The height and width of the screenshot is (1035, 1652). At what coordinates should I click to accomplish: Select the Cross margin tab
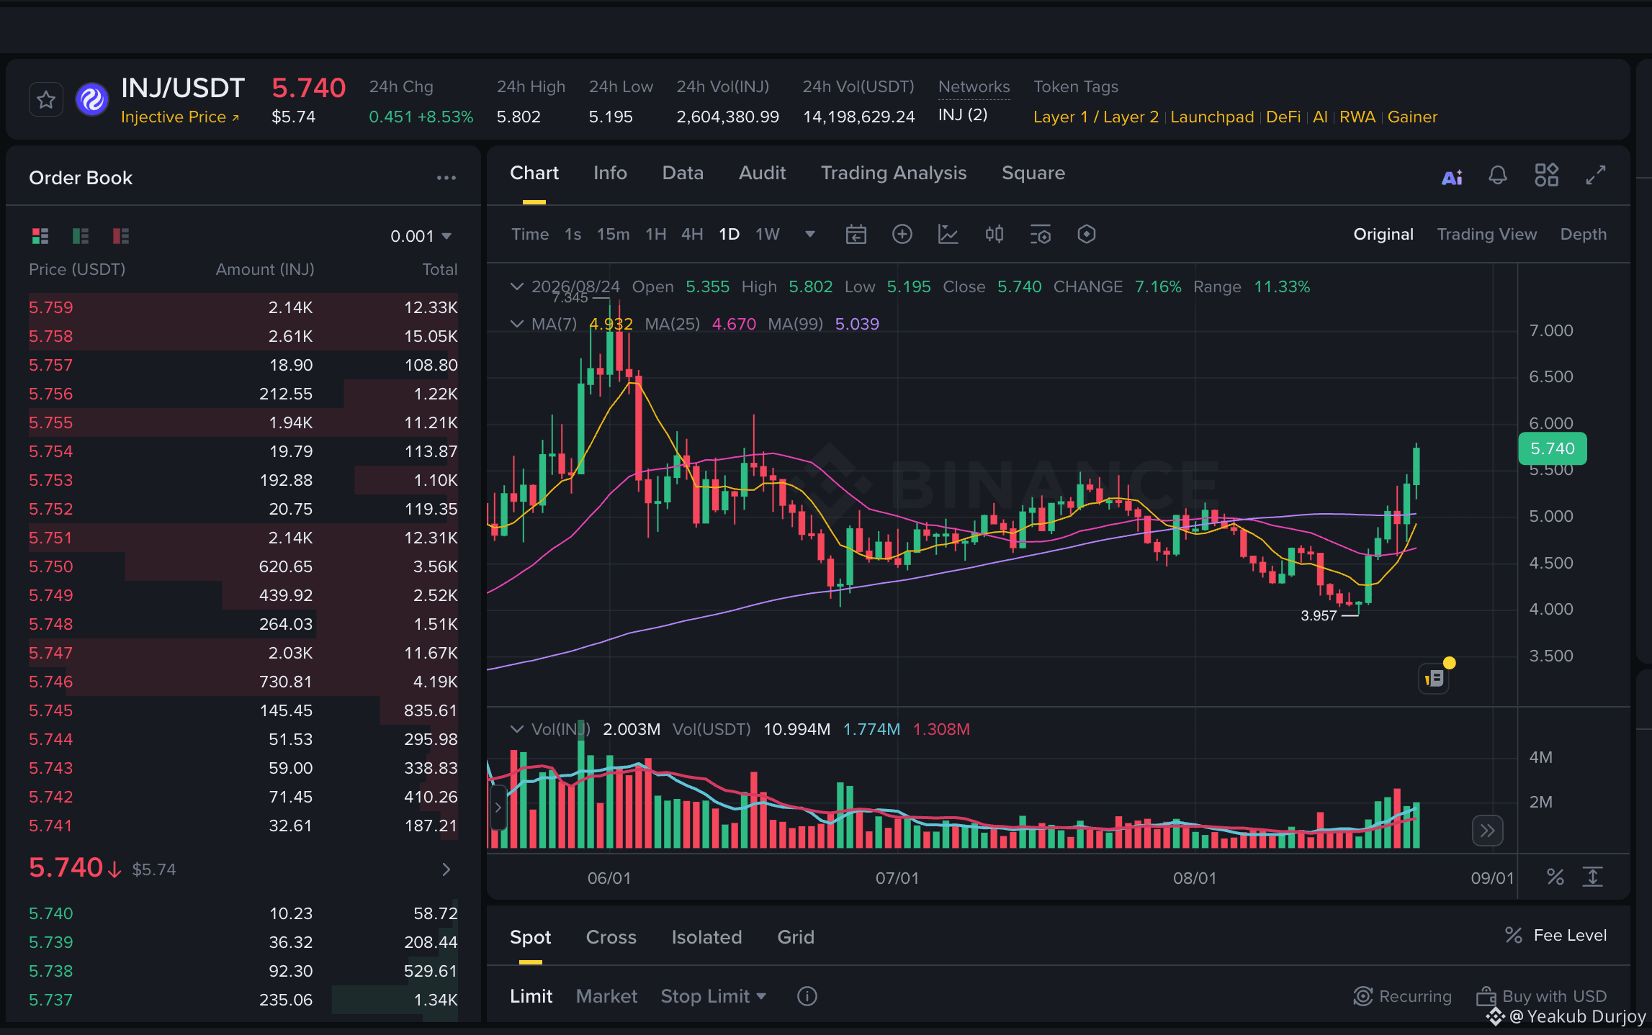click(611, 937)
